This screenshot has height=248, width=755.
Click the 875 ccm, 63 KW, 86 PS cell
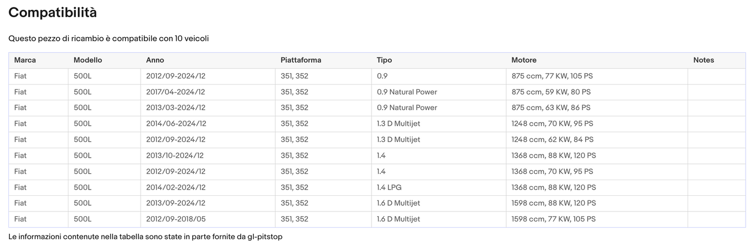click(x=551, y=108)
